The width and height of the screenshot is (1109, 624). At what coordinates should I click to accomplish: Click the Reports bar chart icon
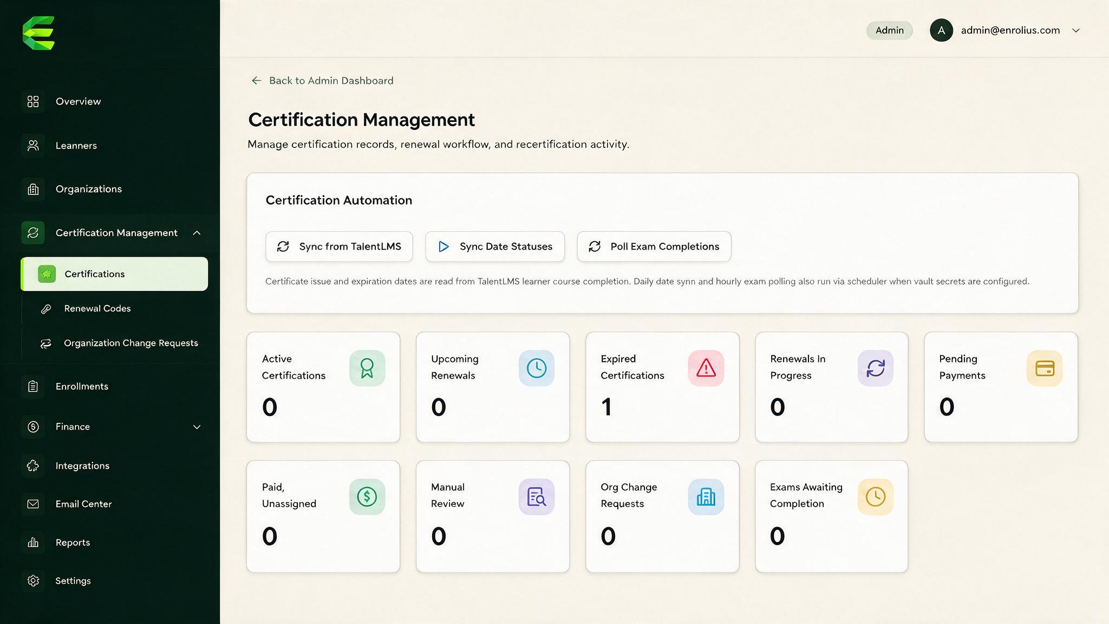pos(33,542)
